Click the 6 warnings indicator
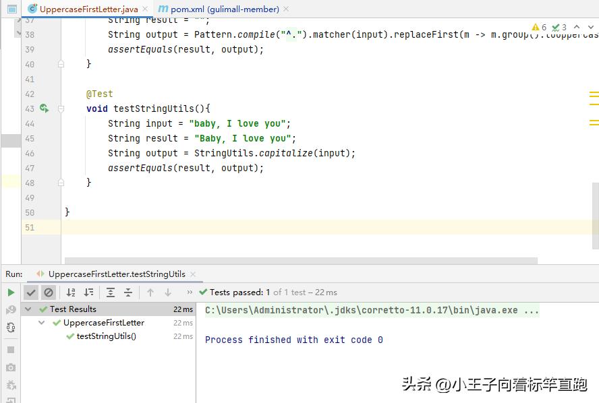 (539, 28)
